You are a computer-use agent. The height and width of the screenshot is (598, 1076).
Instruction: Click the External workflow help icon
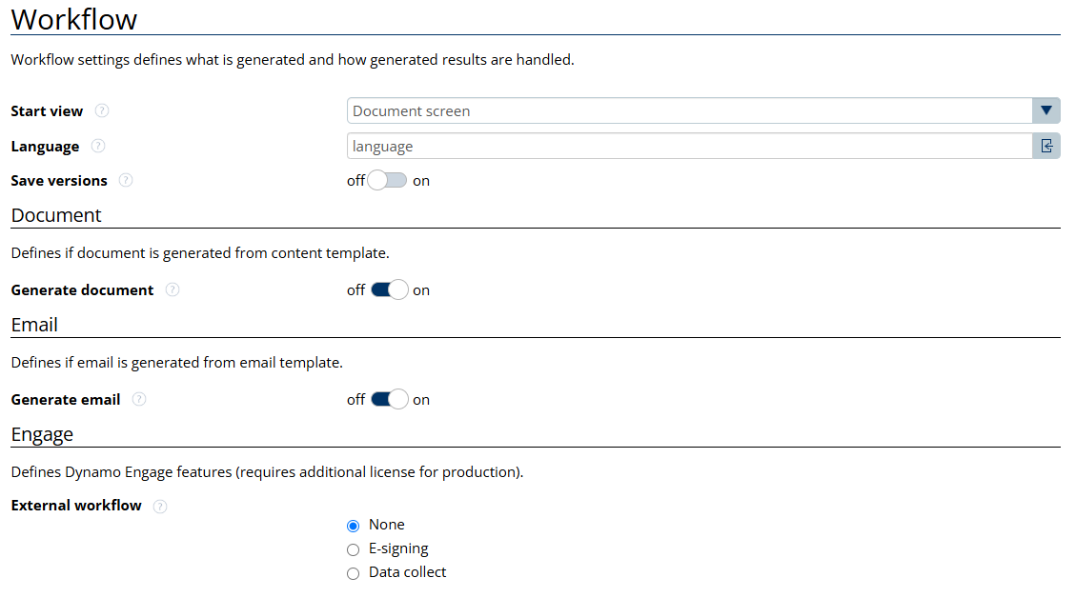pyautogui.click(x=160, y=507)
